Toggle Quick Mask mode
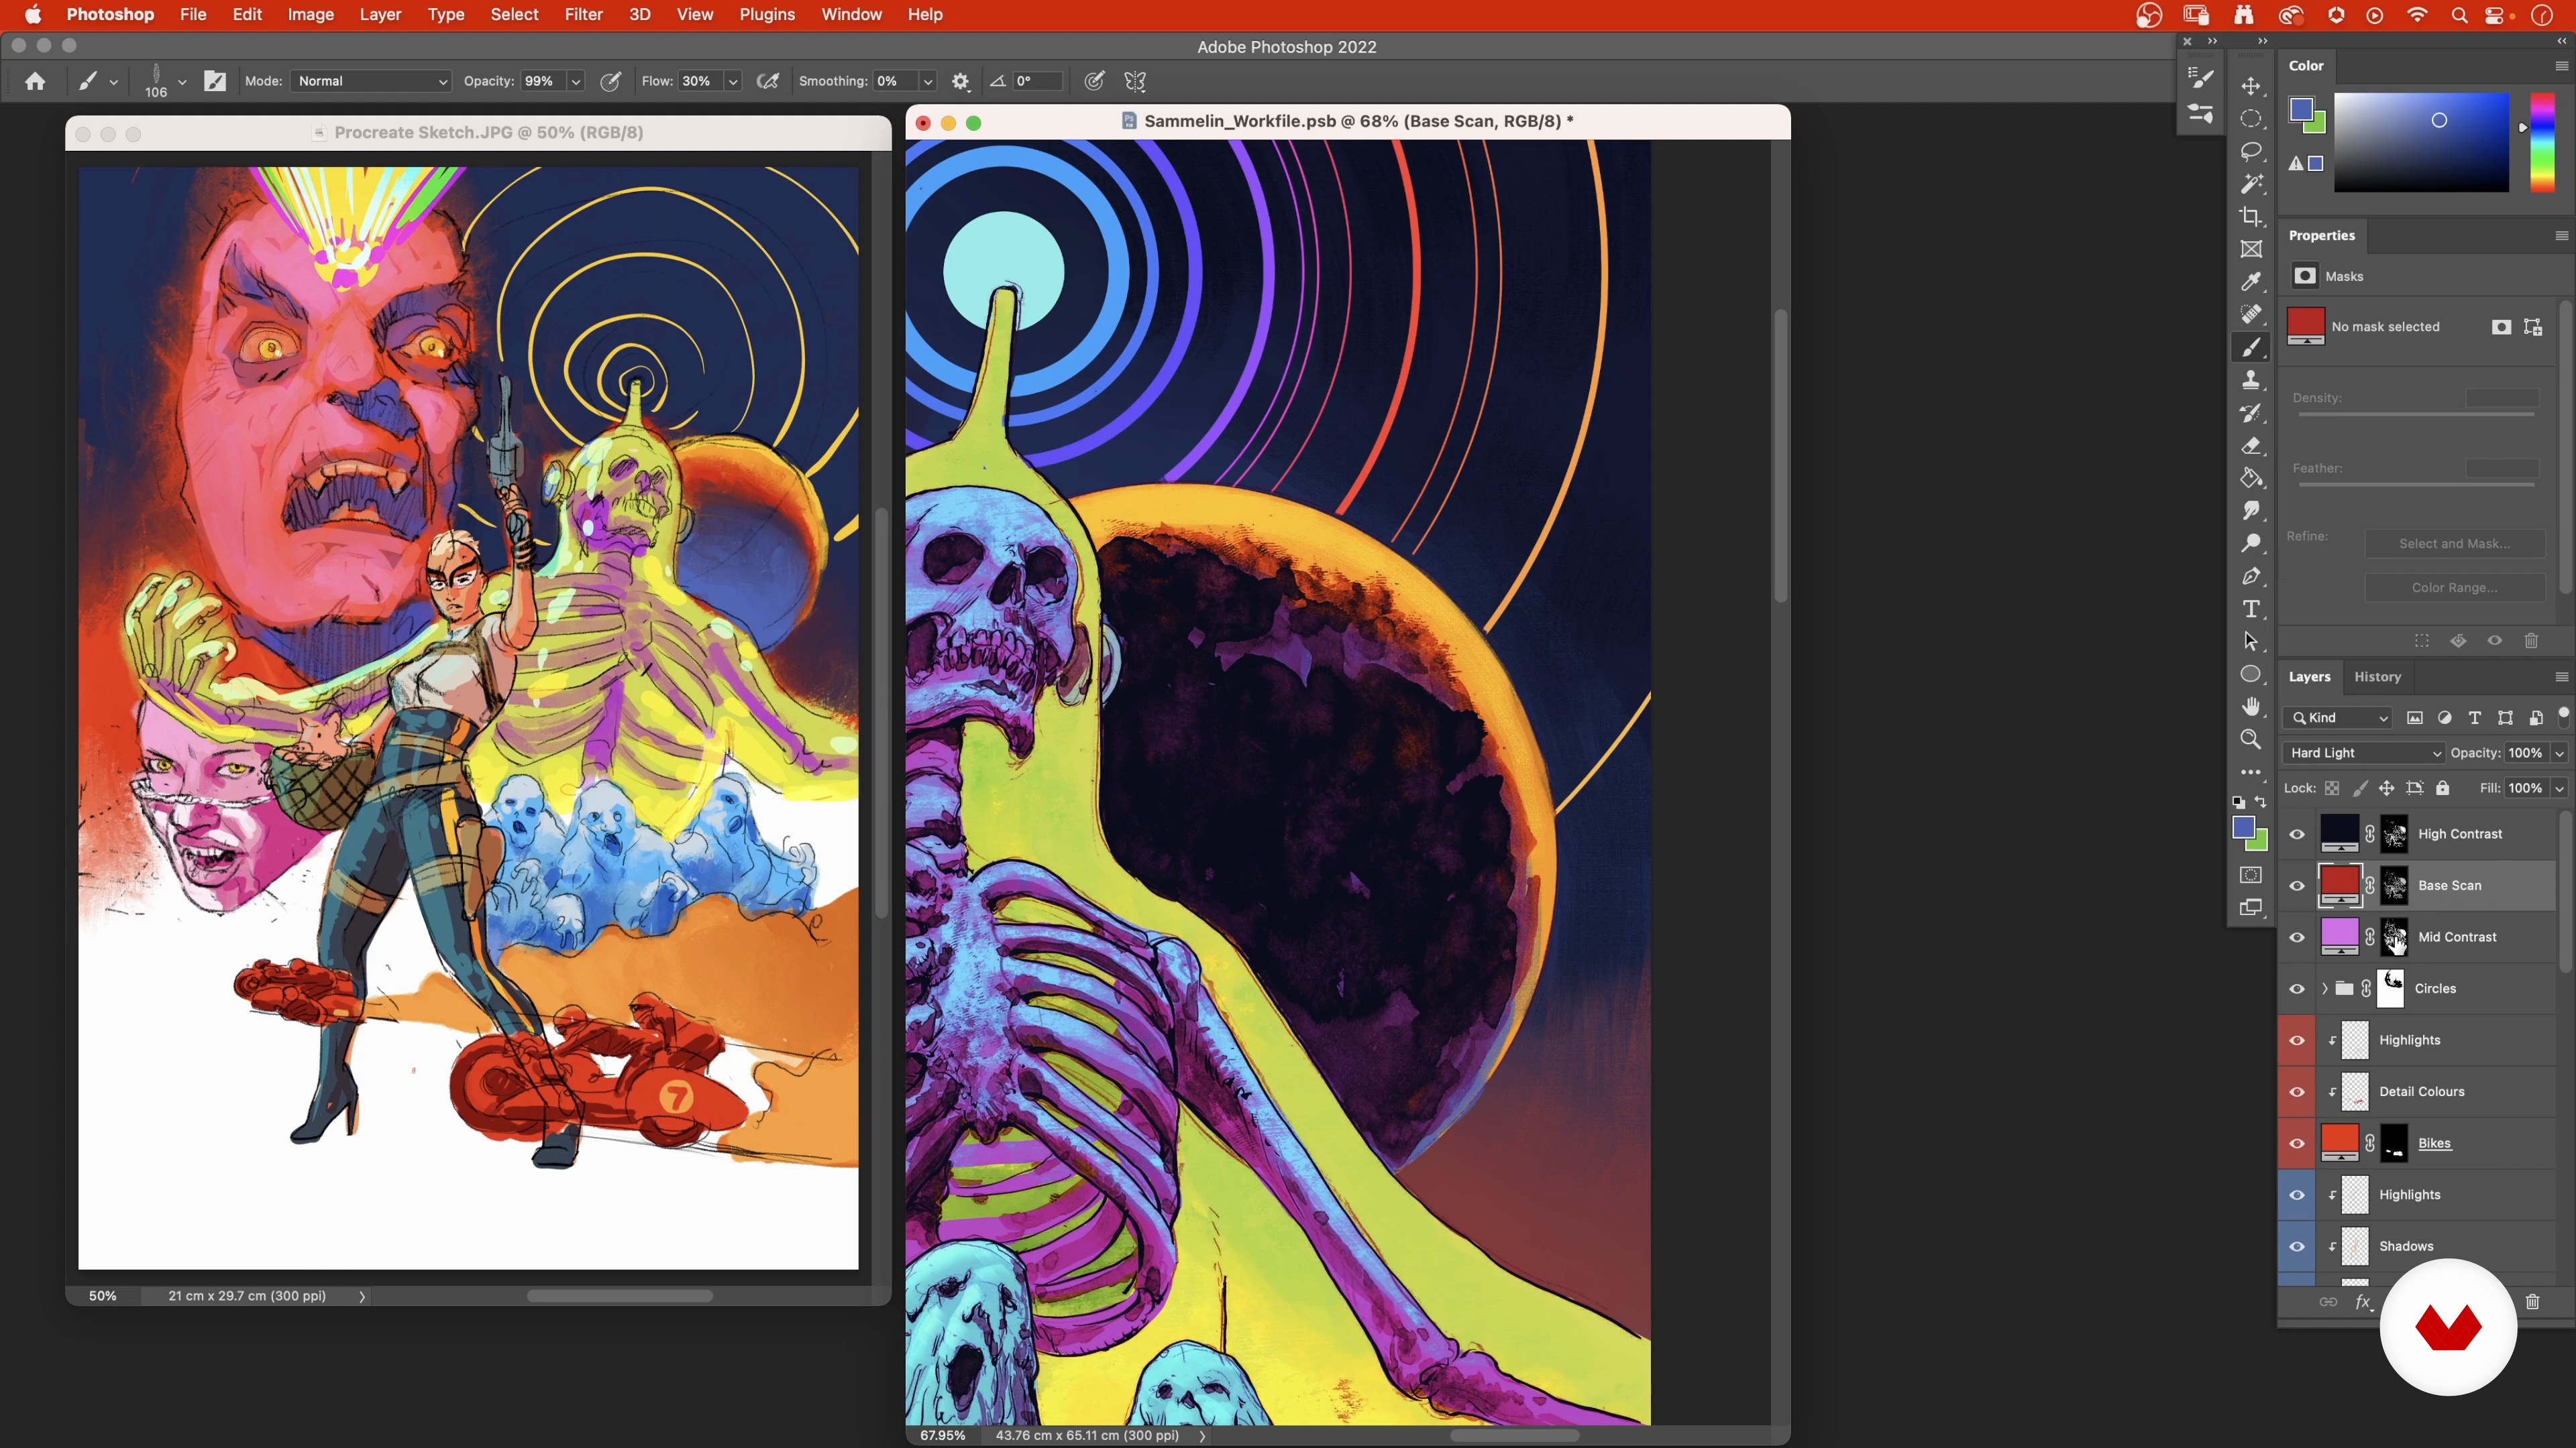Screen dimensions: 2576x1448 coord(2251,876)
